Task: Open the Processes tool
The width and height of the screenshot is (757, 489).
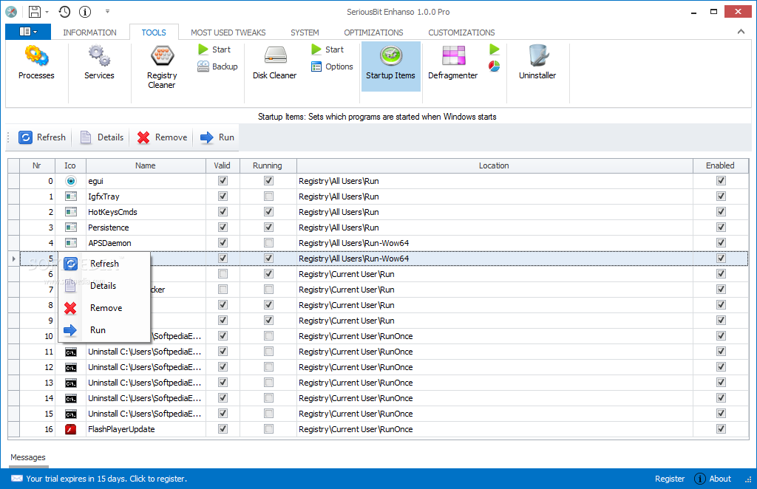Action: coord(36,62)
